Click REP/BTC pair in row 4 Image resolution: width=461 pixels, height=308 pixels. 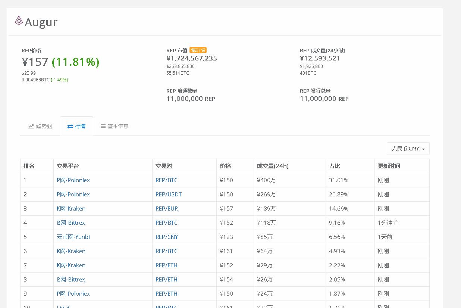tap(166, 223)
